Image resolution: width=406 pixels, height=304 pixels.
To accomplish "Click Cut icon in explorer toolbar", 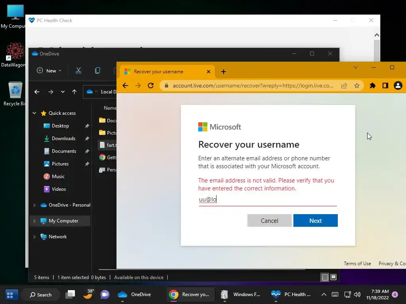I will 79,70.
